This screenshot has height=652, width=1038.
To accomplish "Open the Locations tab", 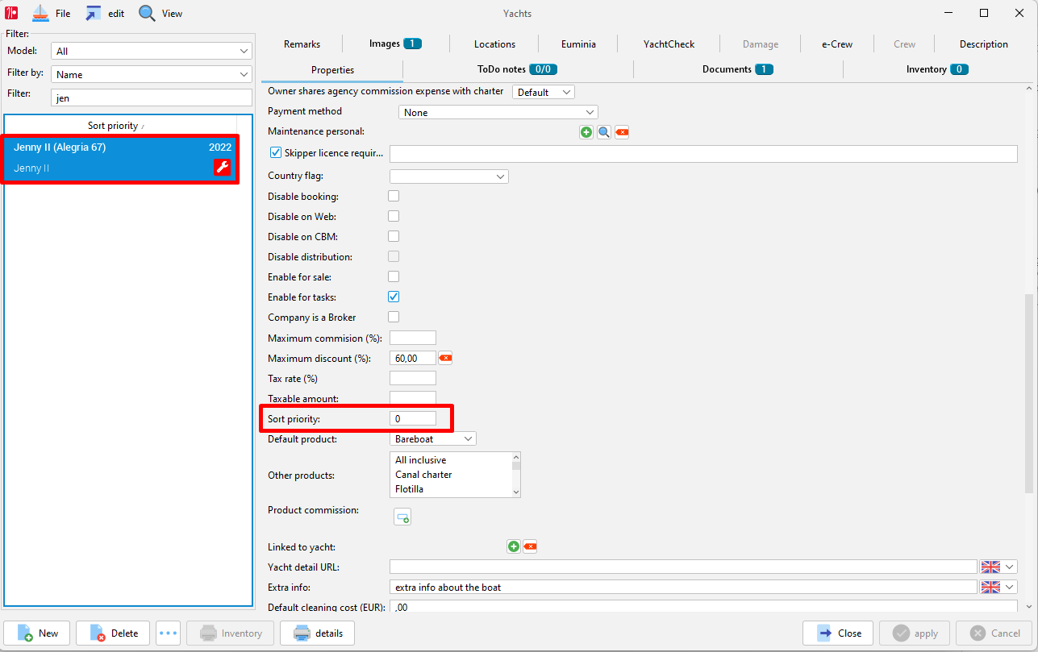I will [494, 44].
